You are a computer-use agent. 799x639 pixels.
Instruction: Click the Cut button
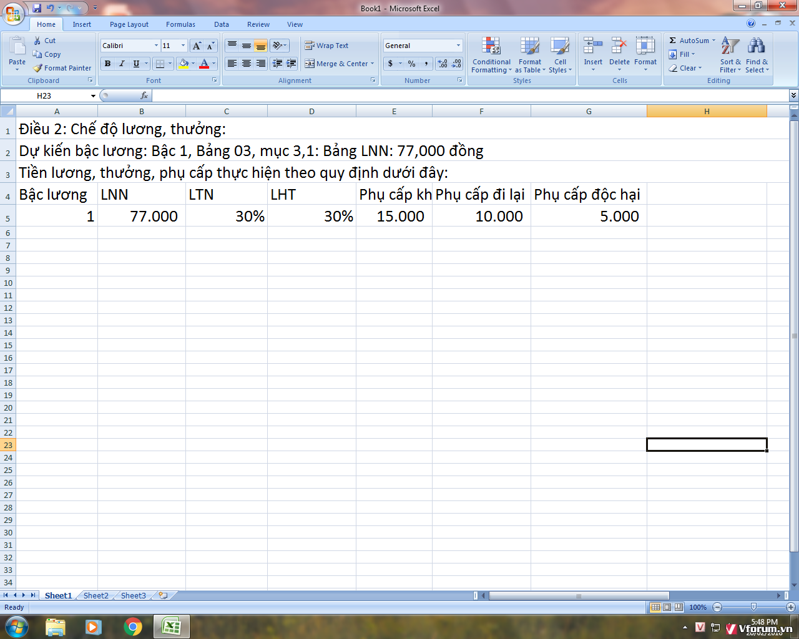tap(45, 41)
